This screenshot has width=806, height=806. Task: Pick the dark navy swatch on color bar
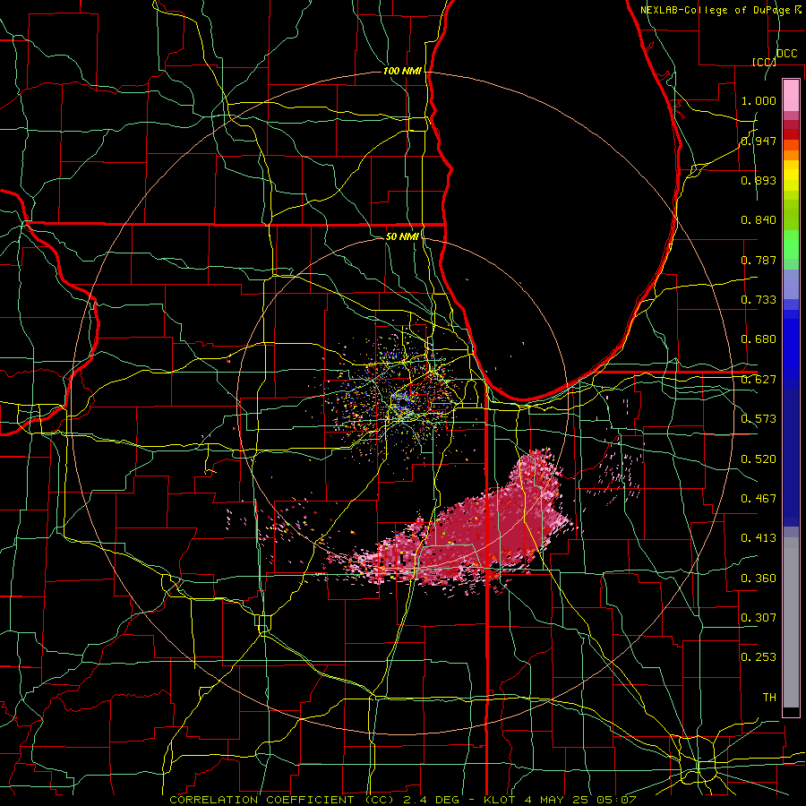[x=791, y=458]
